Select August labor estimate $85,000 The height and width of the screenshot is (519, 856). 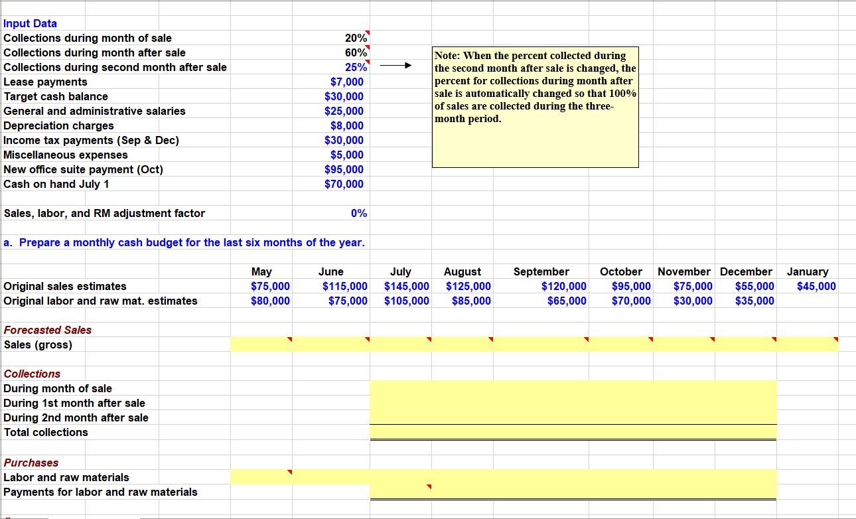tap(471, 301)
